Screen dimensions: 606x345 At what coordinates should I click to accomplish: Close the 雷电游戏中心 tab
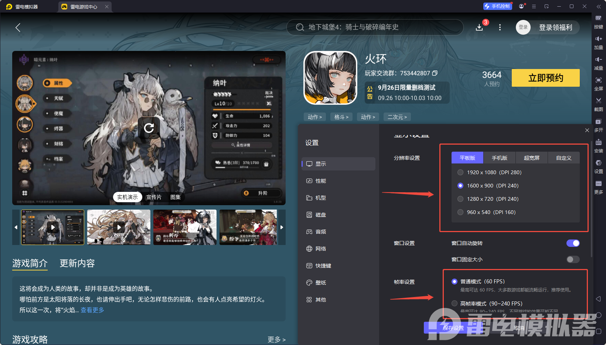pyautogui.click(x=107, y=7)
